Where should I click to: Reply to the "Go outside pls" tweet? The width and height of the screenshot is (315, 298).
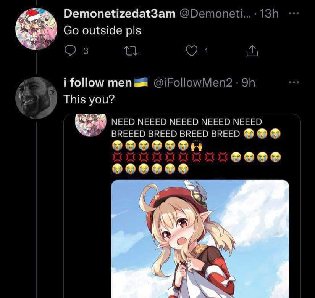69,51
